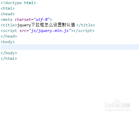Click the opening body tag

pos(8,42)
